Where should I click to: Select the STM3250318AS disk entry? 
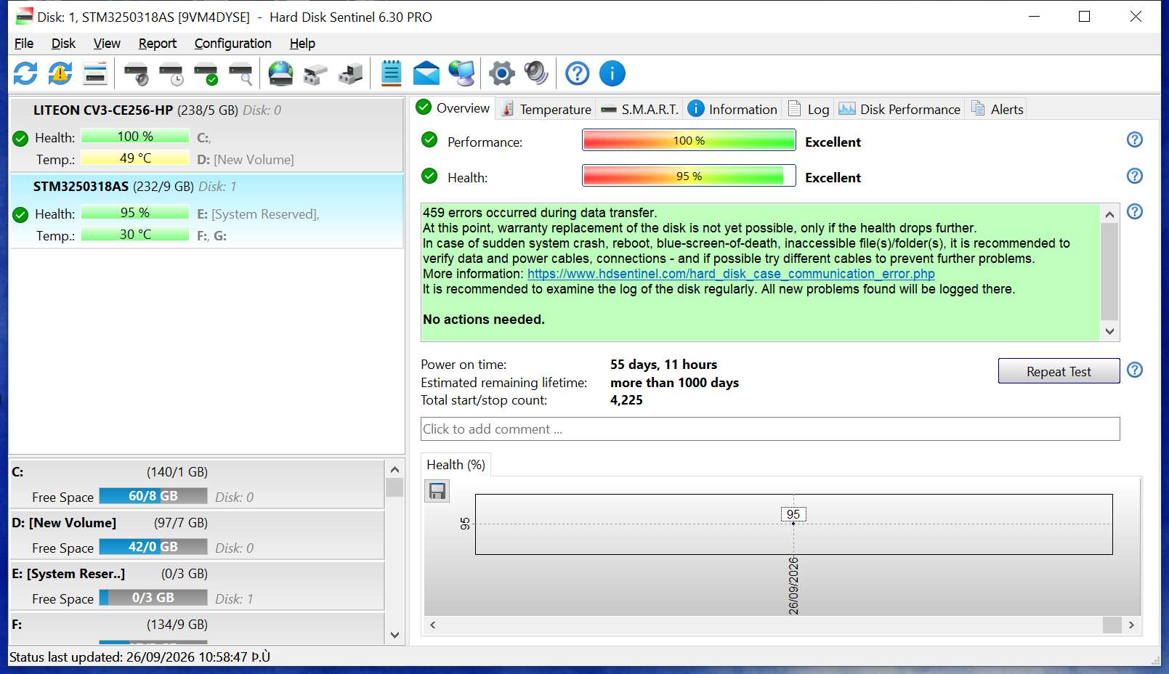(206, 211)
